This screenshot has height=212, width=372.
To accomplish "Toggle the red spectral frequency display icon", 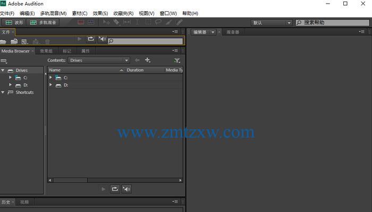I will point(81,22).
